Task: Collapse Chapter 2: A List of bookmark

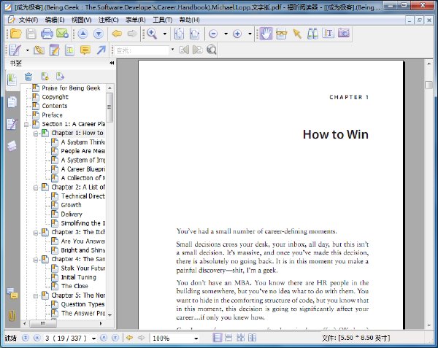Action: click(x=36, y=187)
